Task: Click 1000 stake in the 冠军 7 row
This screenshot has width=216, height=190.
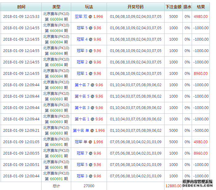Action: tap(173, 153)
